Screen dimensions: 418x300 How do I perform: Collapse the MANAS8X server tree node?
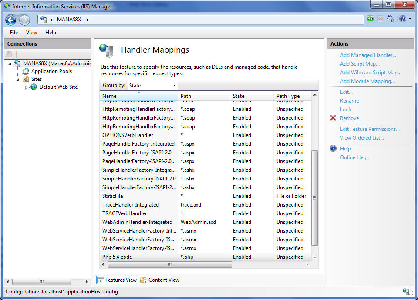tap(10, 64)
